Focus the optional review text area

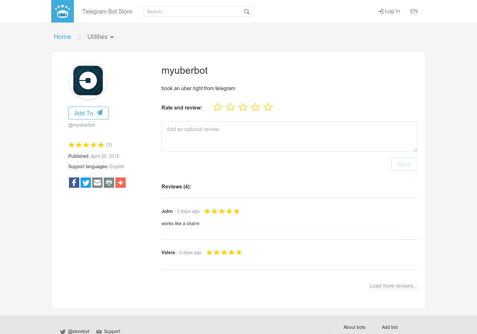pyautogui.click(x=289, y=136)
